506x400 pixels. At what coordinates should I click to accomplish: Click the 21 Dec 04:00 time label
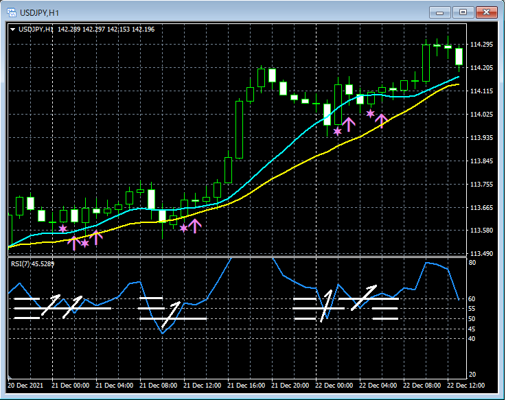click(x=114, y=386)
